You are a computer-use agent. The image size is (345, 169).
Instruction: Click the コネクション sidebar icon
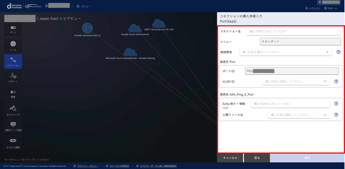coord(13,61)
